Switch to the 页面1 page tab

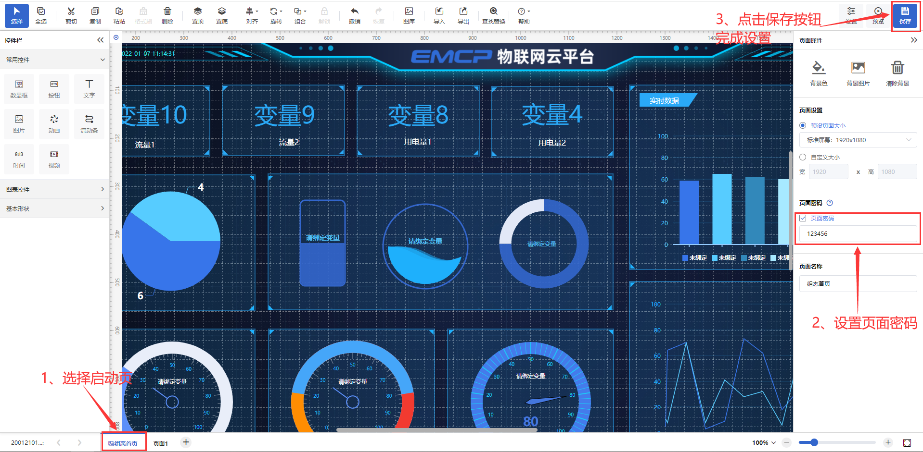tap(160, 443)
